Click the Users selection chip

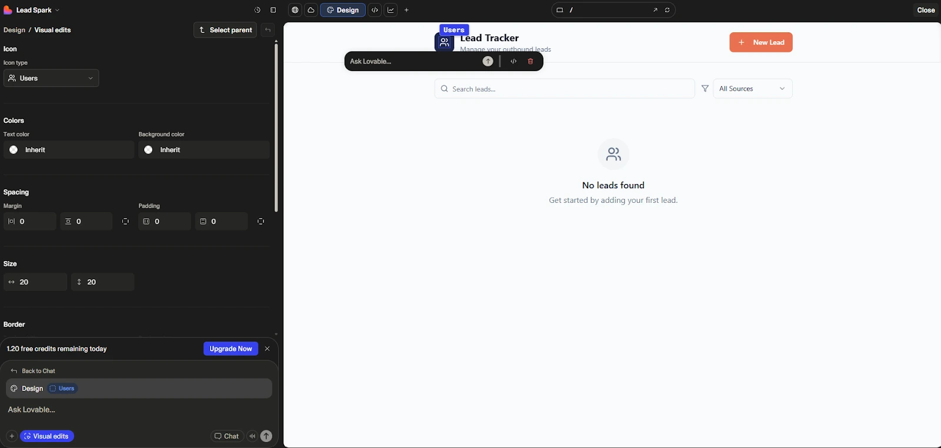[x=62, y=389]
